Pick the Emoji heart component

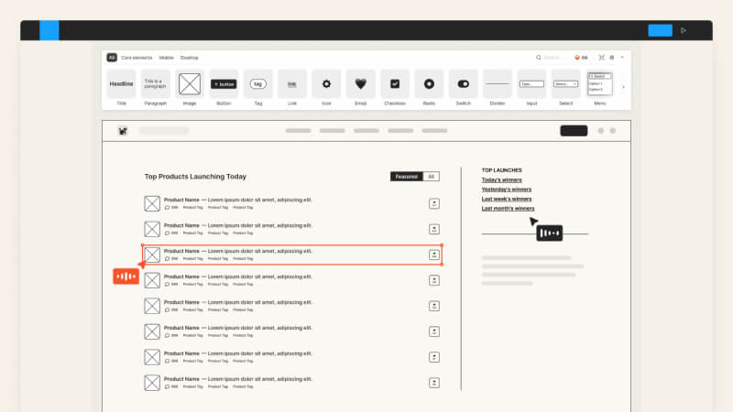click(x=361, y=84)
